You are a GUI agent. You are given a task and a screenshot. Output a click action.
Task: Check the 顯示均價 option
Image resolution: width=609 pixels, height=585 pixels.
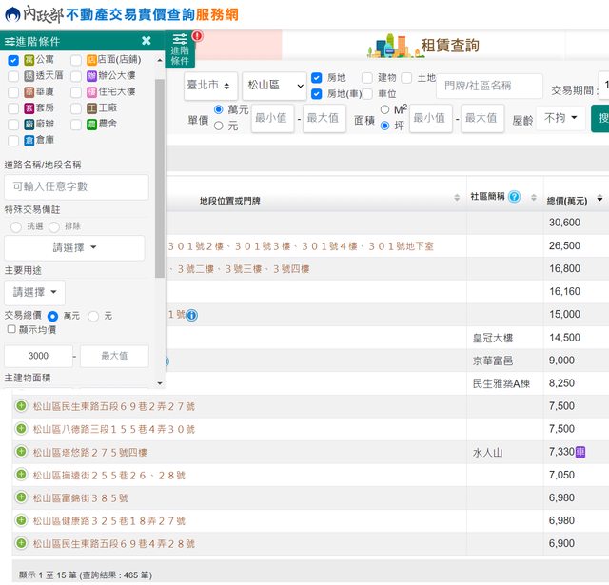tap(11, 329)
